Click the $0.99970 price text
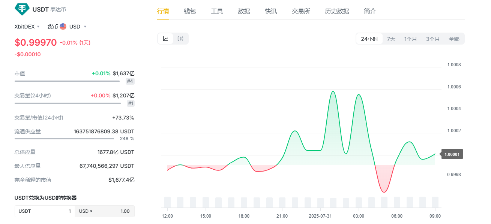 tap(36, 42)
